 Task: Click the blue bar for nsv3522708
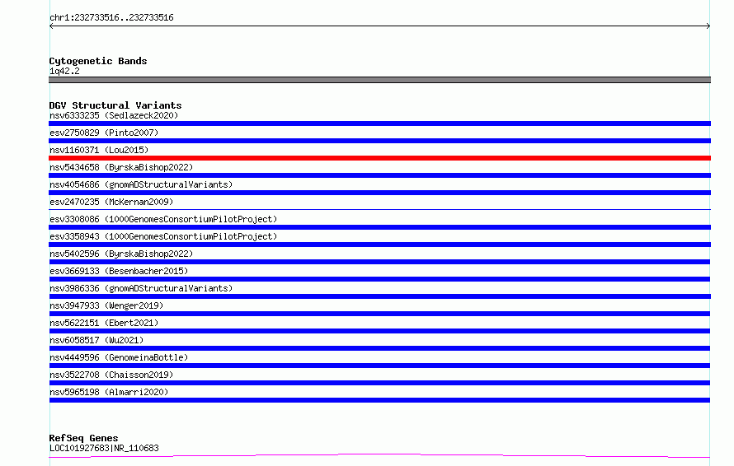tap(379, 383)
